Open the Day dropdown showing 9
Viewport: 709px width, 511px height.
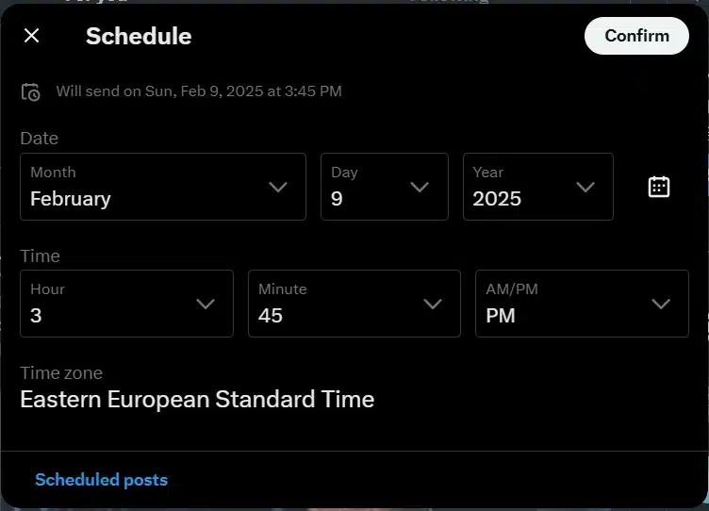click(385, 187)
